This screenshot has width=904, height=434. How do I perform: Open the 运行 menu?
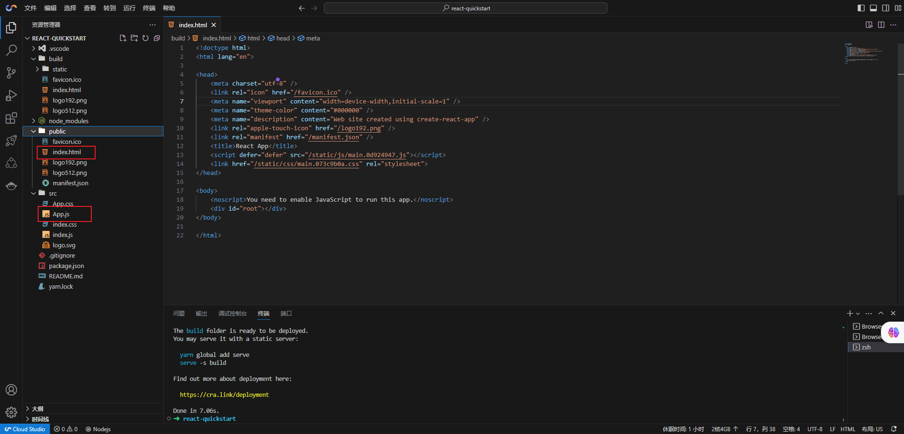[x=129, y=8]
